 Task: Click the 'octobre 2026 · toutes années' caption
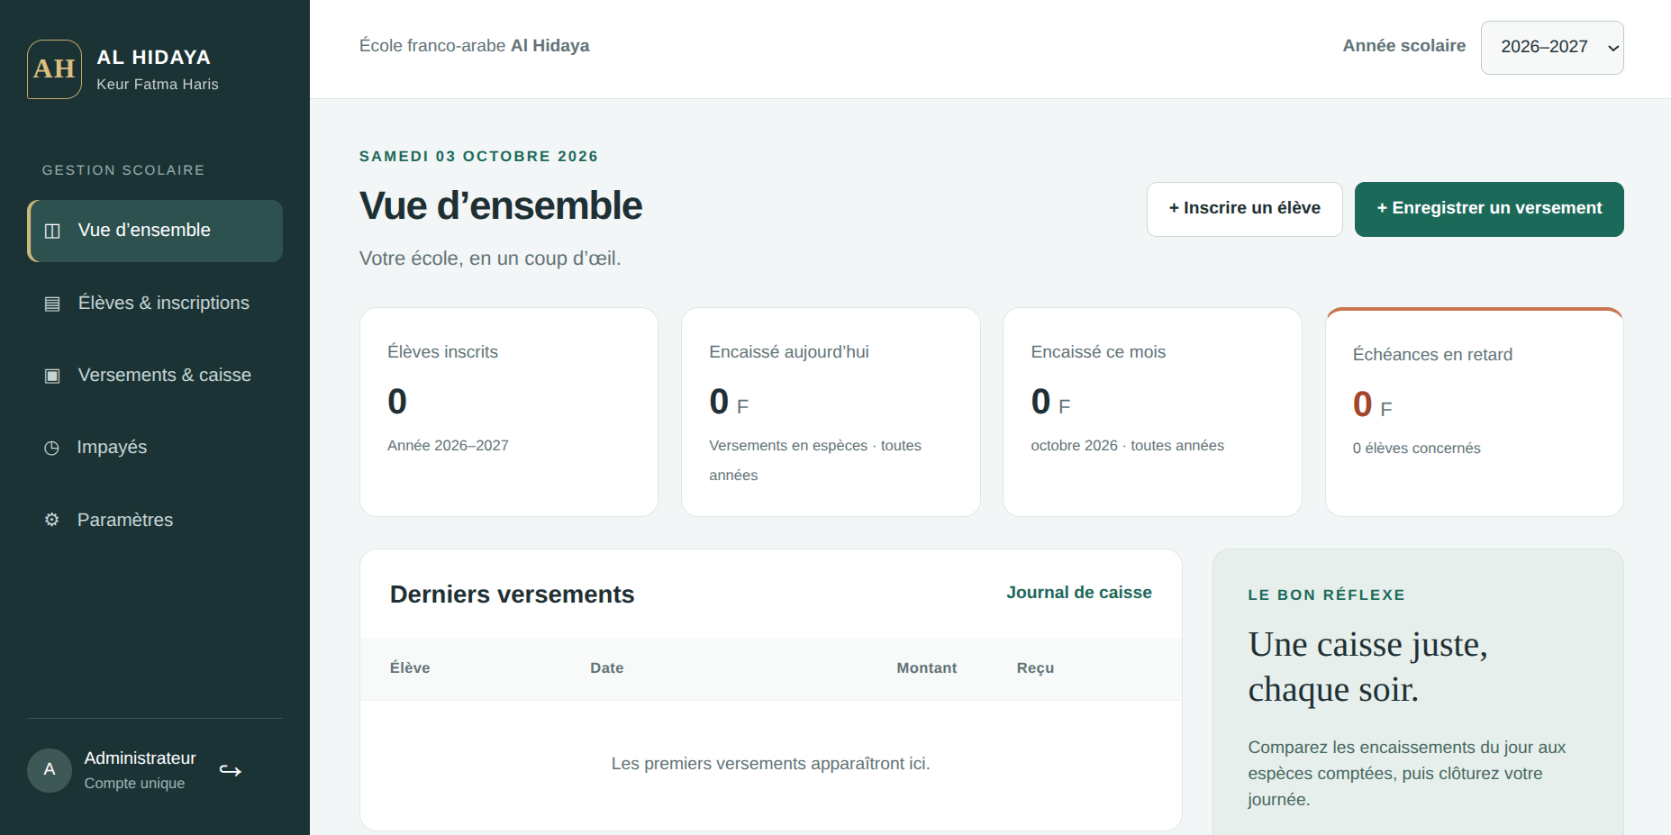pyautogui.click(x=1127, y=446)
